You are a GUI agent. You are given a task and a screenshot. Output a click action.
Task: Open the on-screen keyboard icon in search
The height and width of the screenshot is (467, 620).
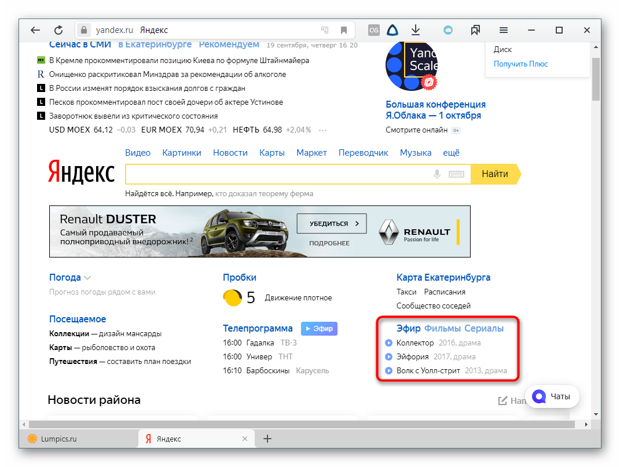456,174
